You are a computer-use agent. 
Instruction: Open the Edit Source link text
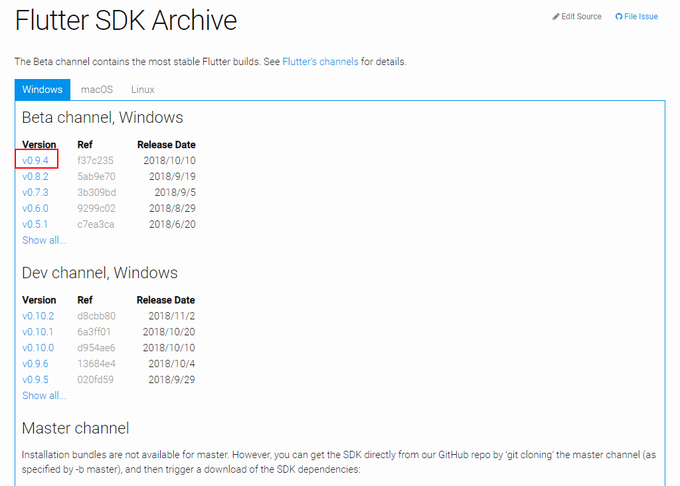point(581,17)
